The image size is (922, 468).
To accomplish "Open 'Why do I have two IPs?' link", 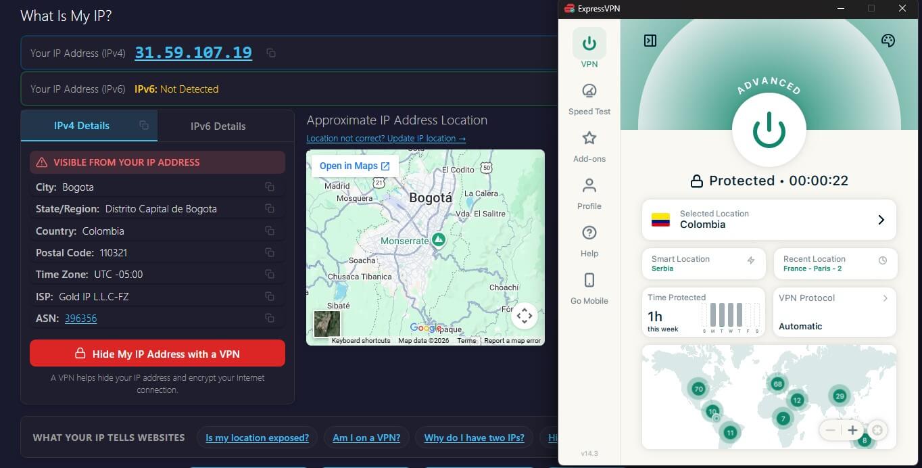I will [475, 438].
